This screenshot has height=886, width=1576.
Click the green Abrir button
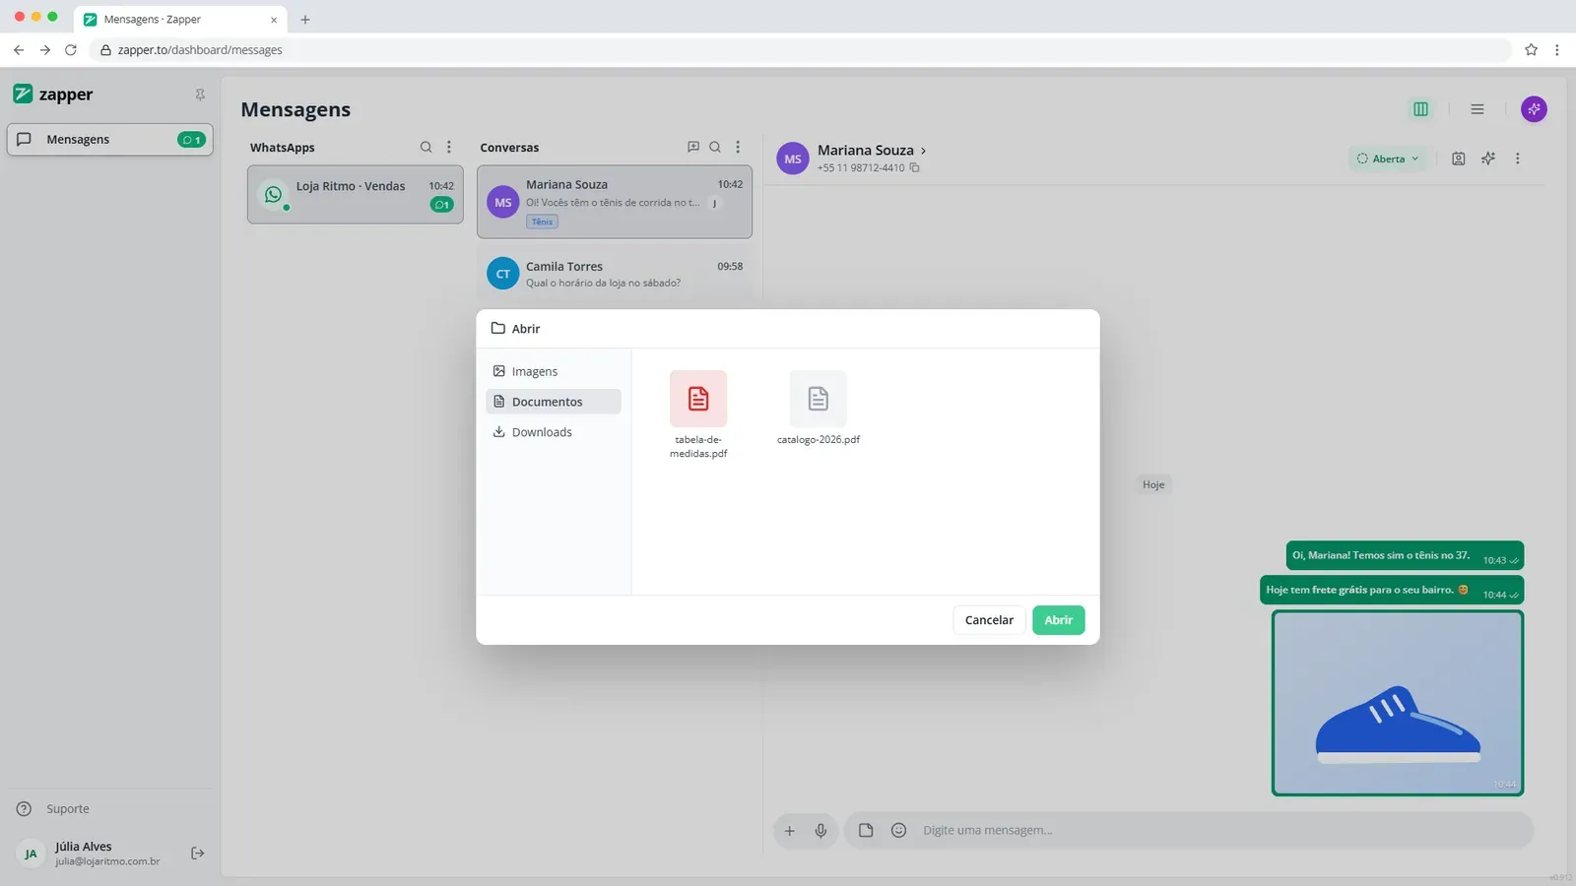tap(1059, 620)
